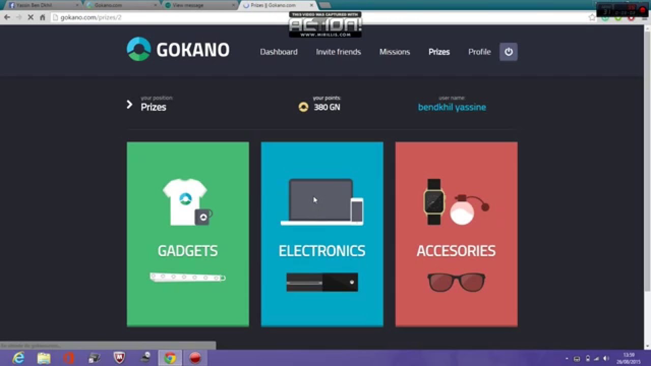Click the coin icon beside 380 GN
This screenshot has height=366, width=651.
tap(304, 107)
